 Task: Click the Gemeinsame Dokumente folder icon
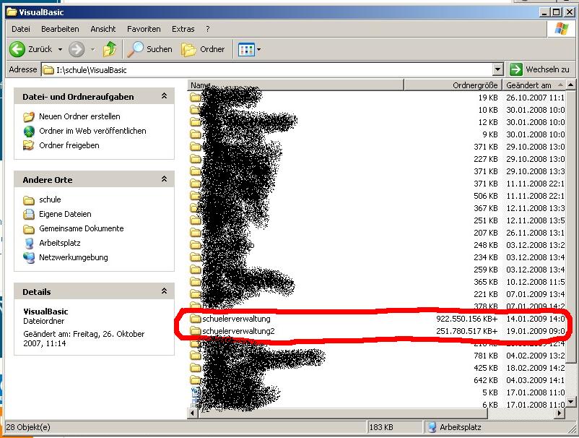coord(29,229)
